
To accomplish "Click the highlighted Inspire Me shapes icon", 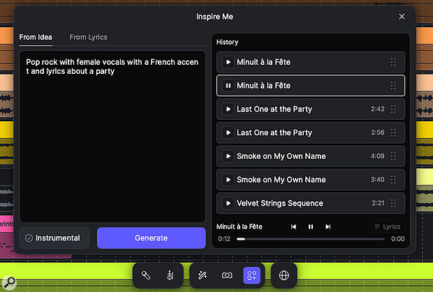I will coord(251,275).
